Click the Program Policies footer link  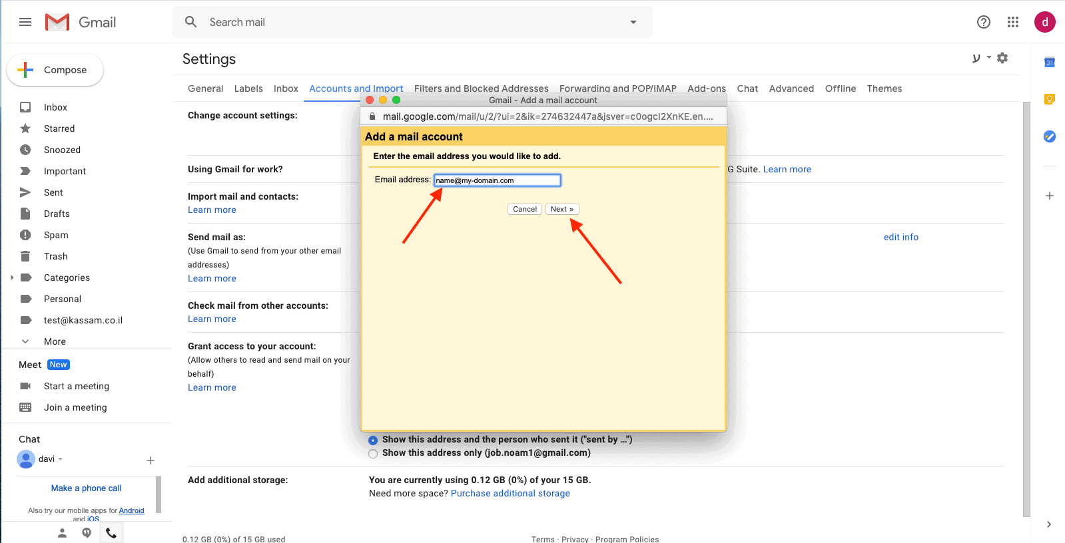pyautogui.click(x=627, y=539)
